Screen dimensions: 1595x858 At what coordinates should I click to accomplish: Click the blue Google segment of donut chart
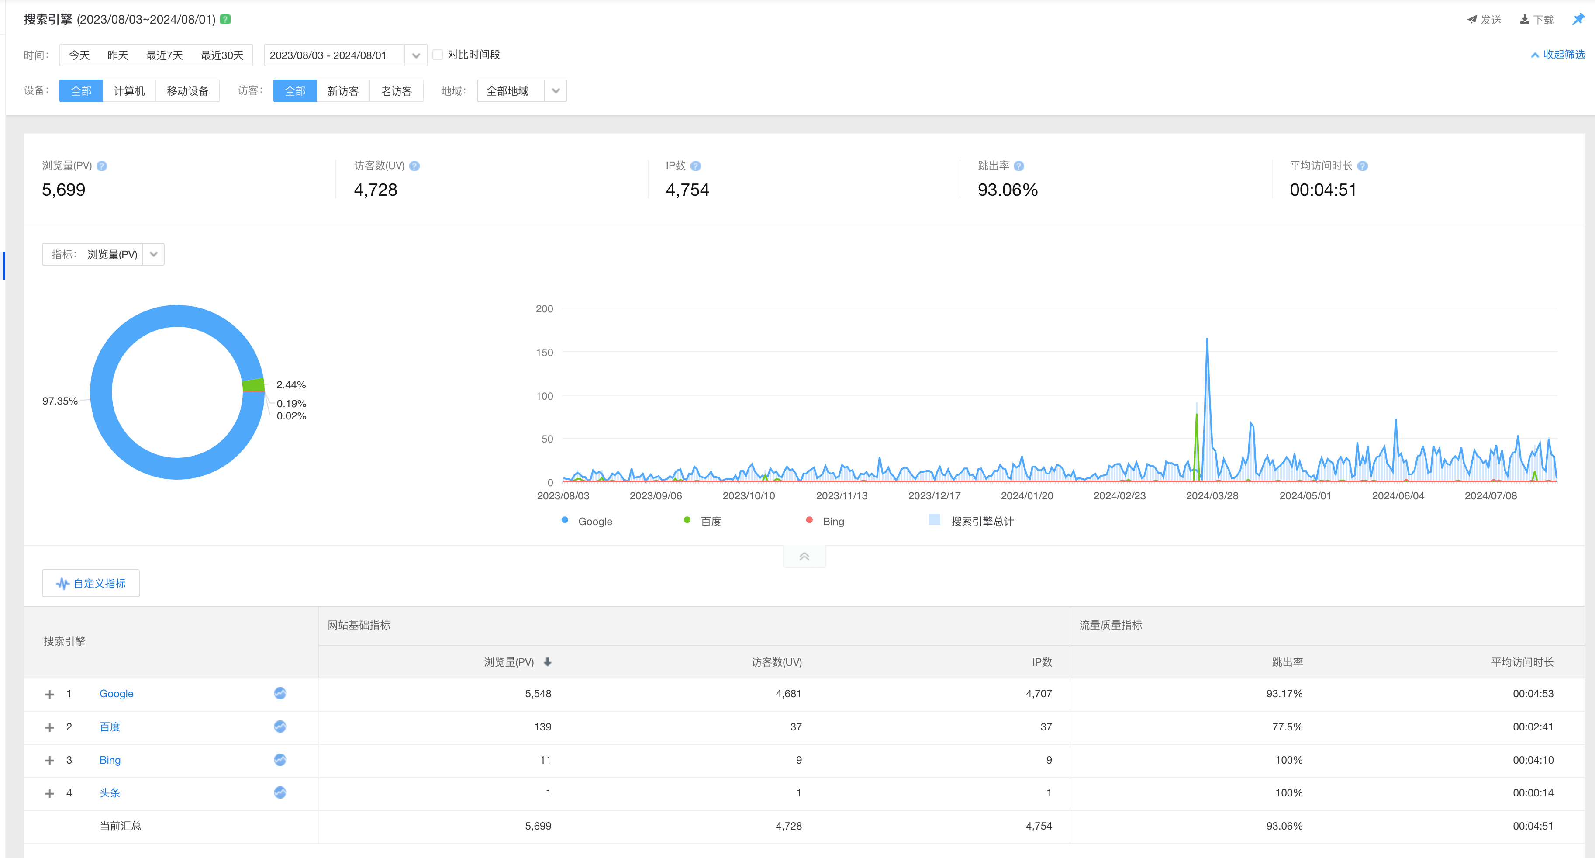100,392
